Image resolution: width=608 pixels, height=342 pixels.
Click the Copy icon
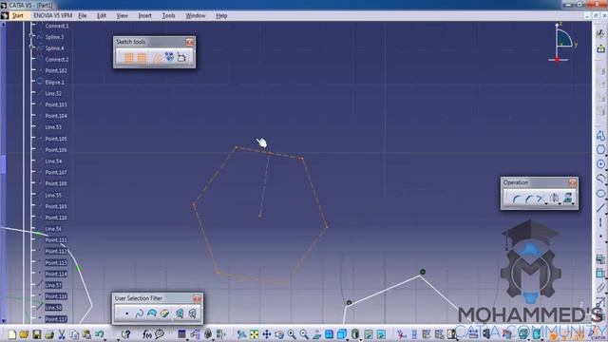tap(74, 334)
